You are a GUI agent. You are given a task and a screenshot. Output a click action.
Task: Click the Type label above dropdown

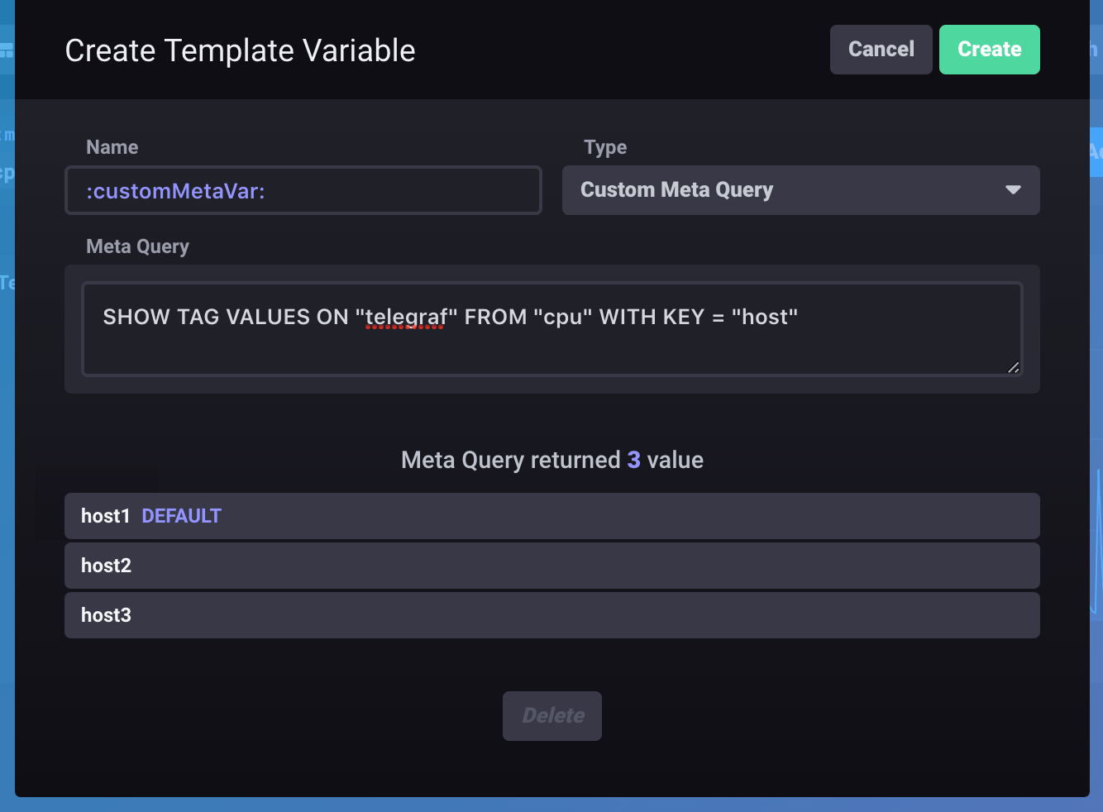tap(604, 147)
